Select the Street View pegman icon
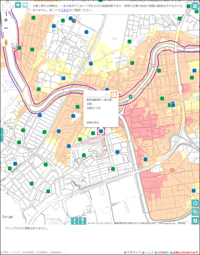 (x=6, y=43)
